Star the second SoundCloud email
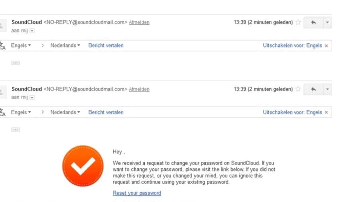This screenshot has width=343, height=202. (298, 89)
